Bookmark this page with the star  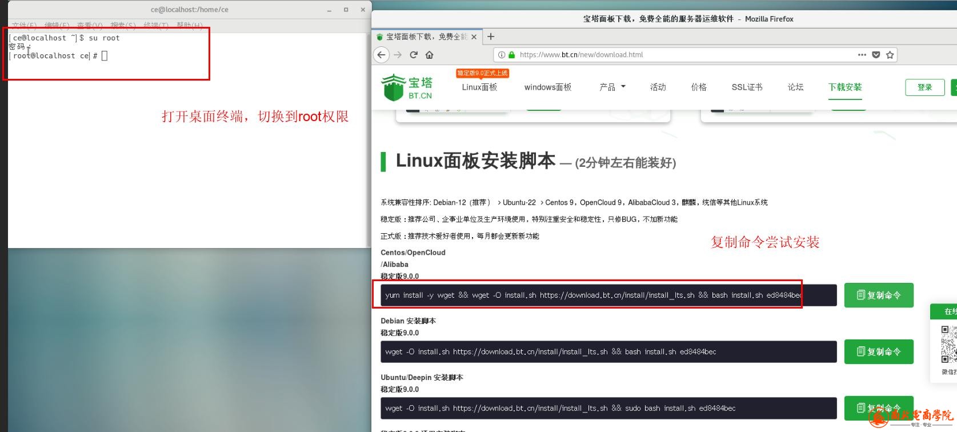pyautogui.click(x=890, y=55)
